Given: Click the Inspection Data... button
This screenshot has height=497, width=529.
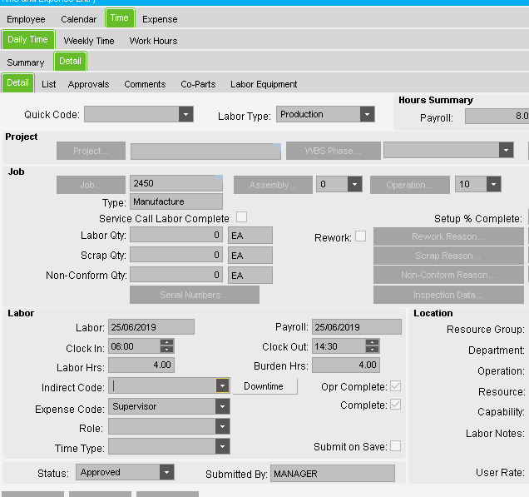Looking at the screenshot, I should point(448,295).
